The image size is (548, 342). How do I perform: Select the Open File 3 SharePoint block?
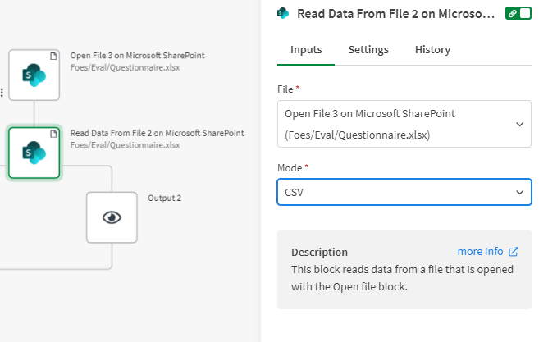34,75
